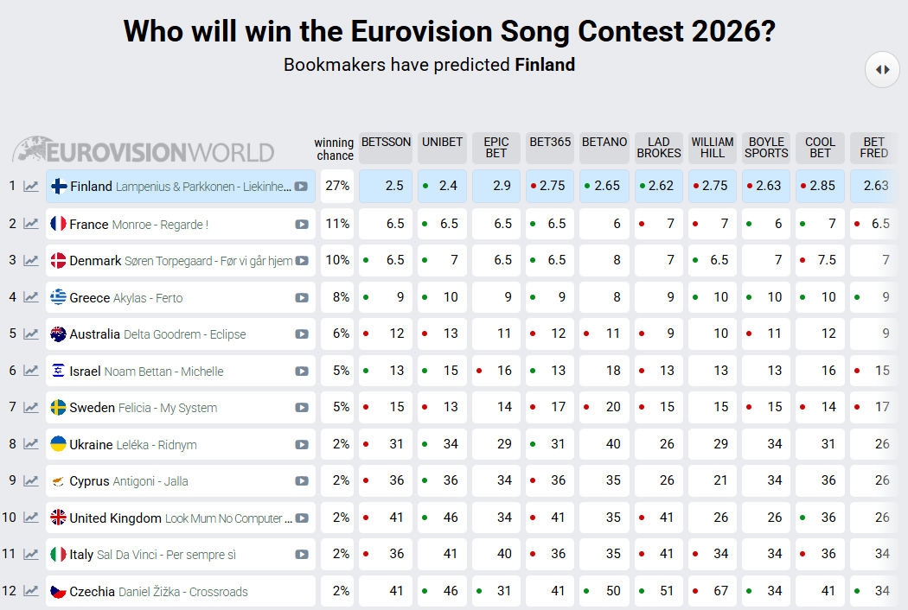Play Sweden's My System video icon

click(301, 408)
